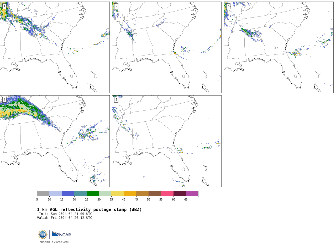The width and height of the screenshot is (336, 245).
Task: Click the colorbar tick label '5'
Action: click(x=37, y=200)
